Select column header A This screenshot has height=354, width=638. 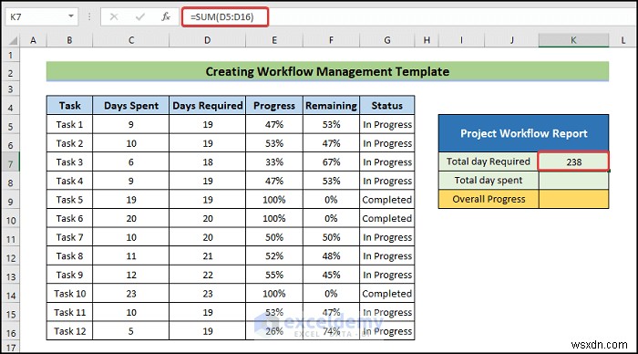coord(33,40)
